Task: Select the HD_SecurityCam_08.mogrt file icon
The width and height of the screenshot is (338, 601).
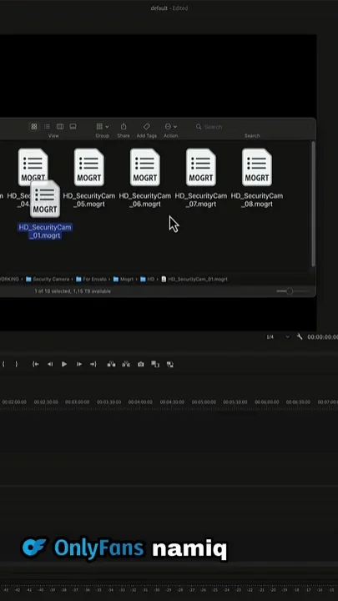Action: click(257, 167)
